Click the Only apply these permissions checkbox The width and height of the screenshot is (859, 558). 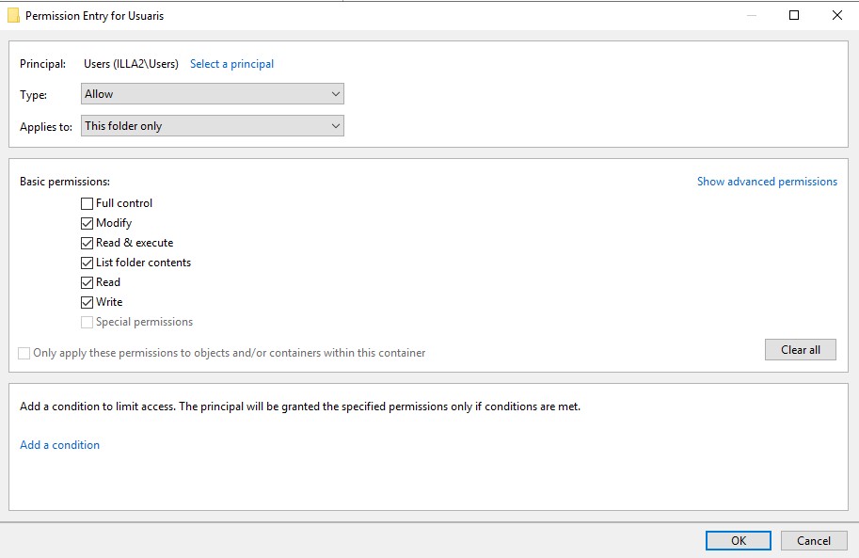click(x=24, y=353)
